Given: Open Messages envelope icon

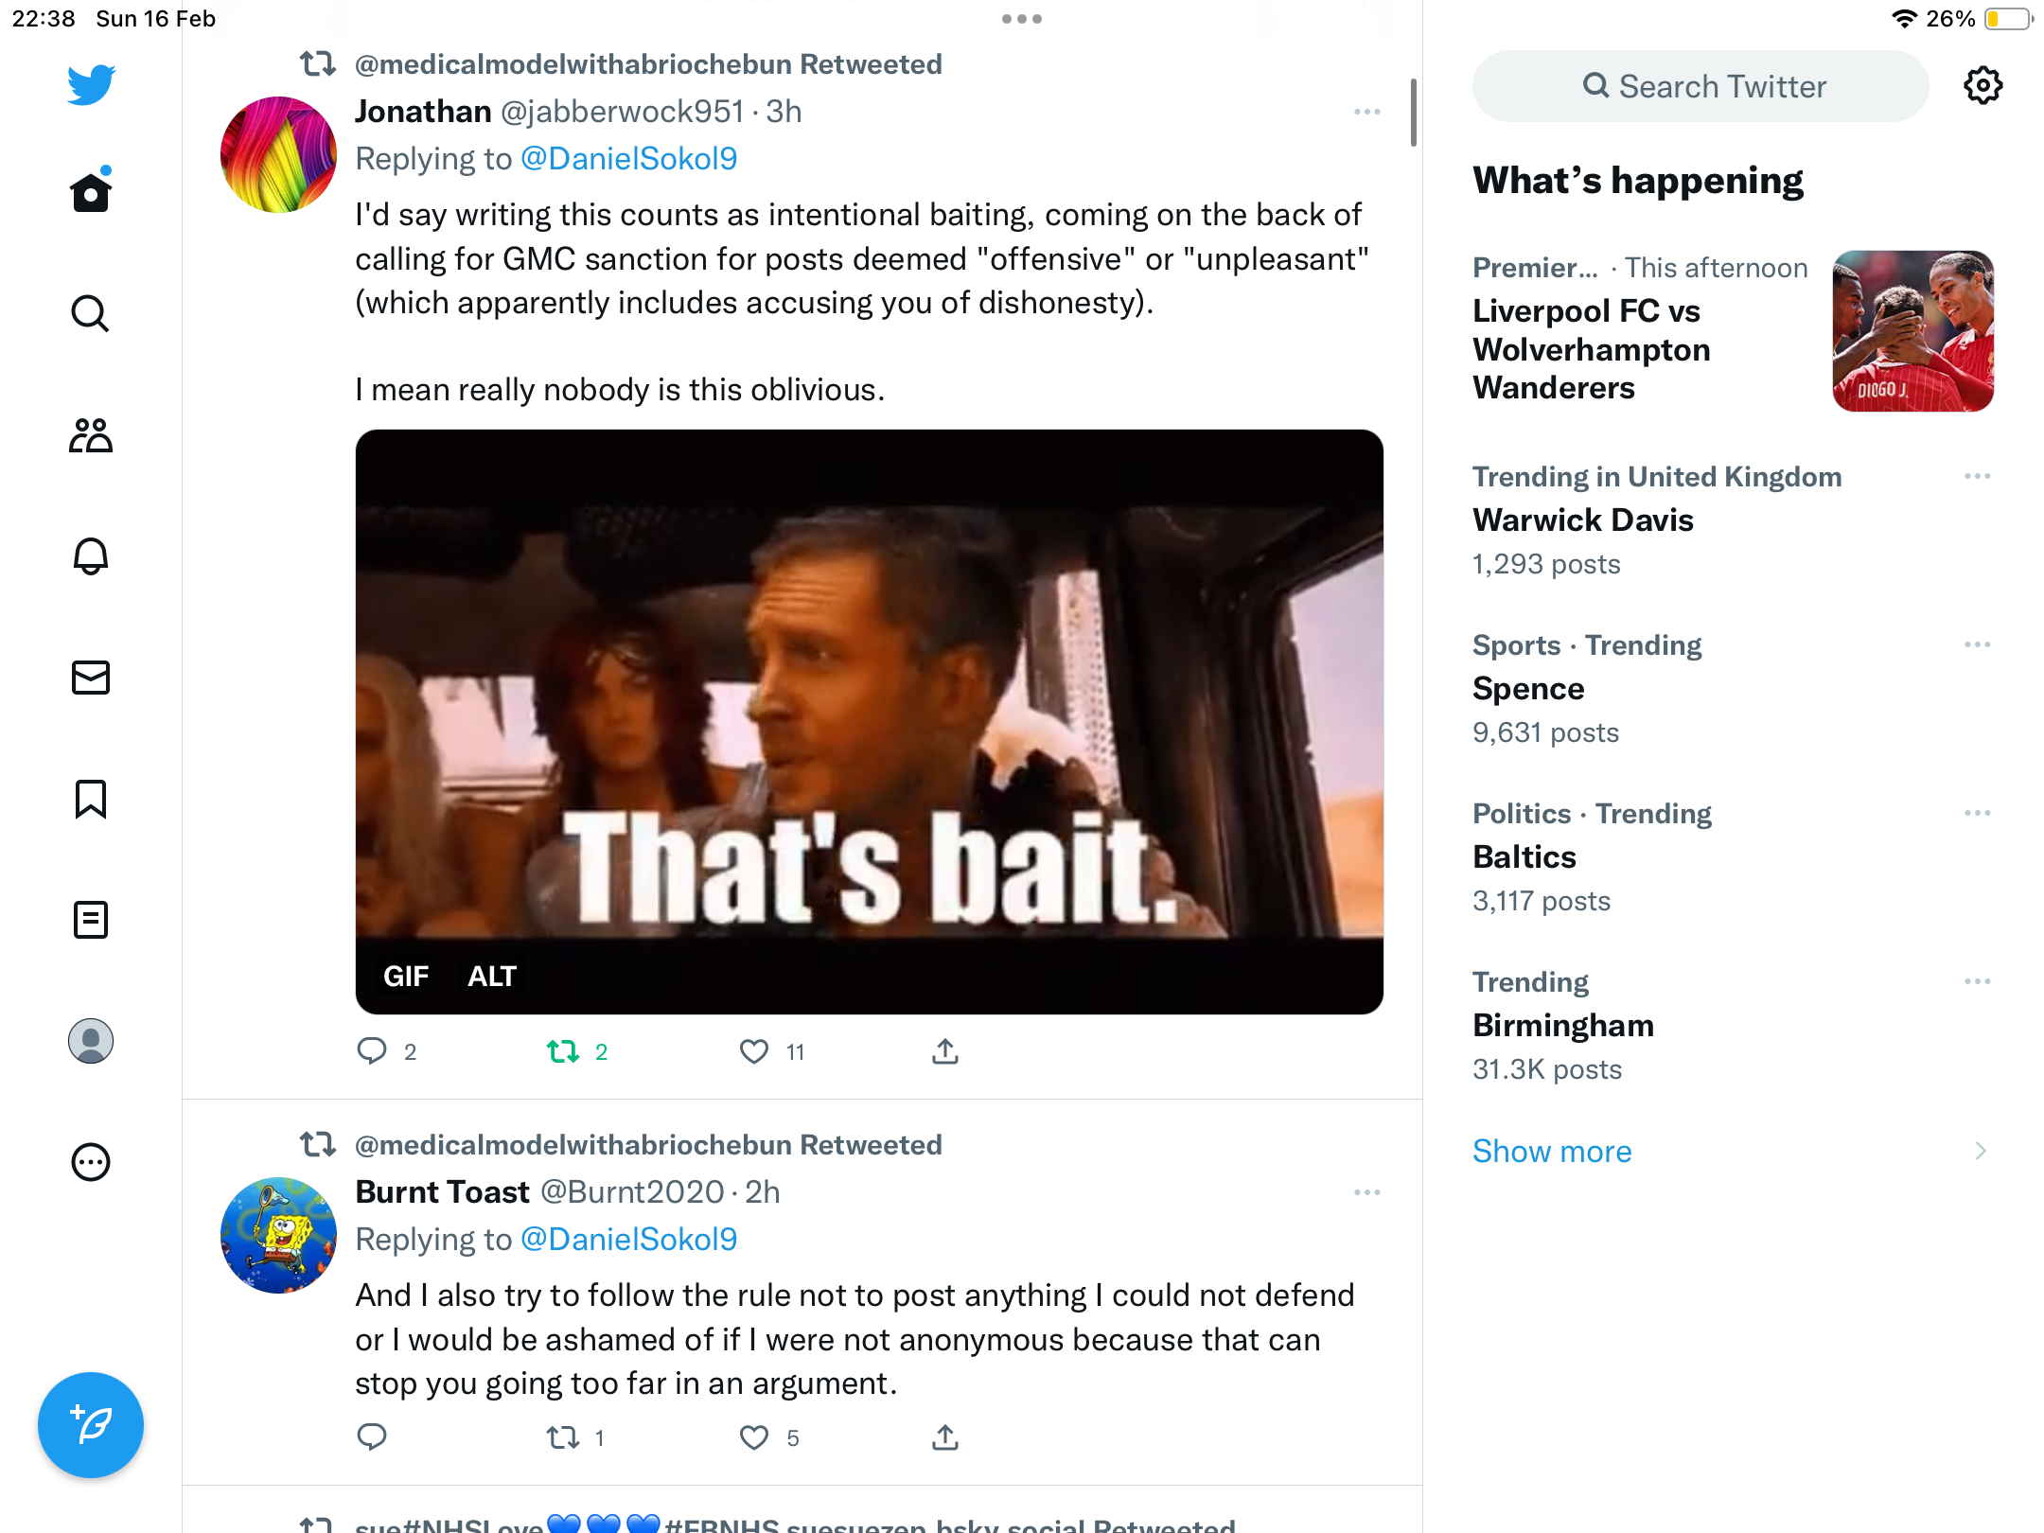Looking at the screenshot, I should 91,678.
